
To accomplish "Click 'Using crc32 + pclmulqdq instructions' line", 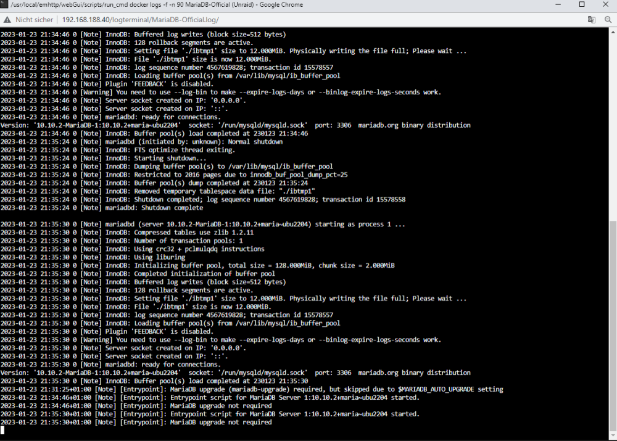I will click(133, 249).
